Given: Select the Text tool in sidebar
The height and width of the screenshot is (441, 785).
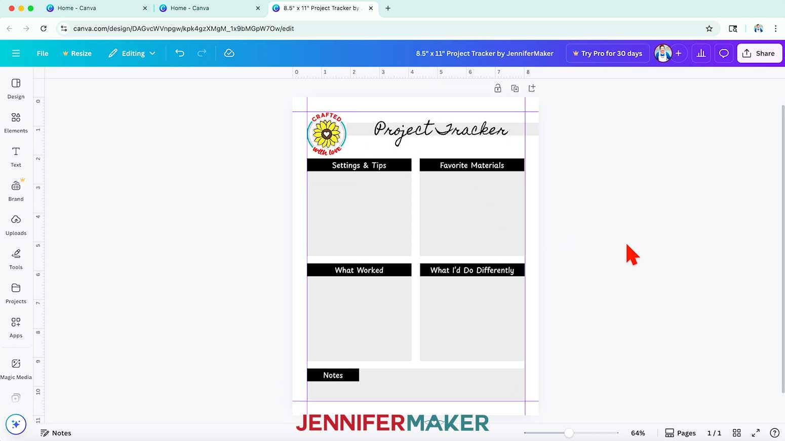Looking at the screenshot, I should 16,157.
